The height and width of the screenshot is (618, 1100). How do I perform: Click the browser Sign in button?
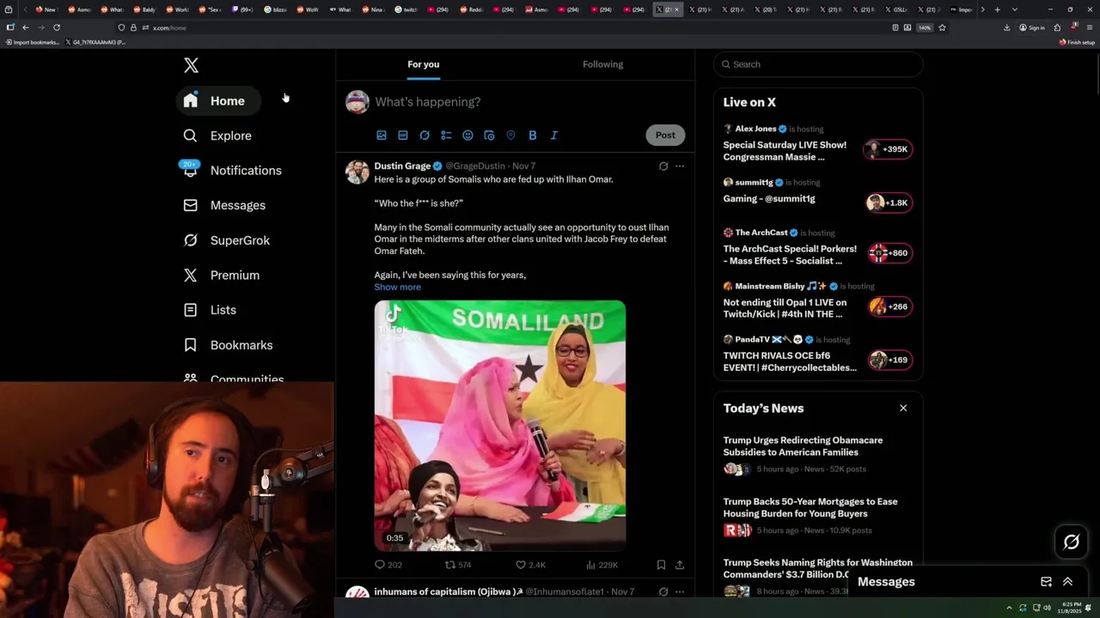[1032, 27]
